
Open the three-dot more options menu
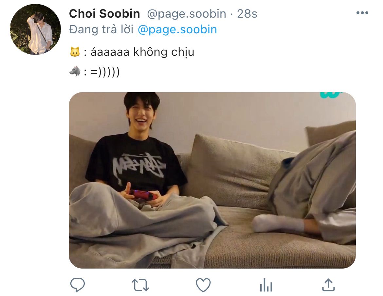point(362,13)
